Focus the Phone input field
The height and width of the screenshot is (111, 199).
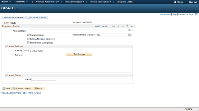(x=44, y=80)
